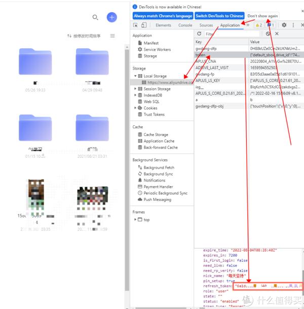
Task: Collapse the Local Storage tree
Action: click(x=135, y=76)
